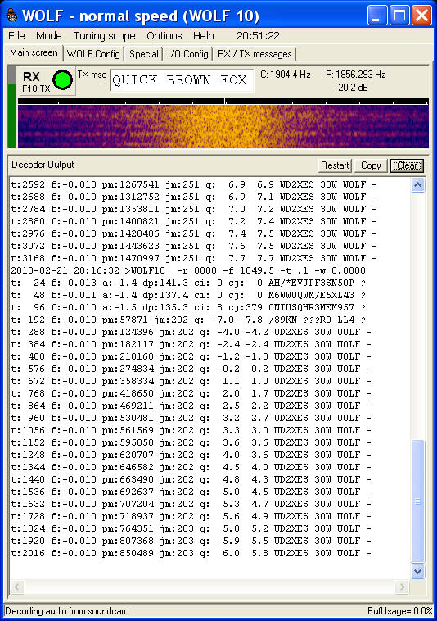437x621 pixels.
Task: Click the TX msg text field
Action: pos(182,80)
